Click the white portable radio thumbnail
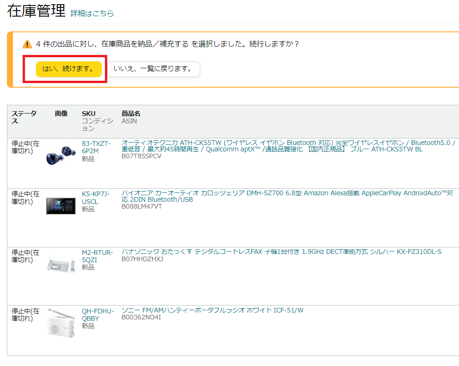459x366 pixels. pos(61,323)
